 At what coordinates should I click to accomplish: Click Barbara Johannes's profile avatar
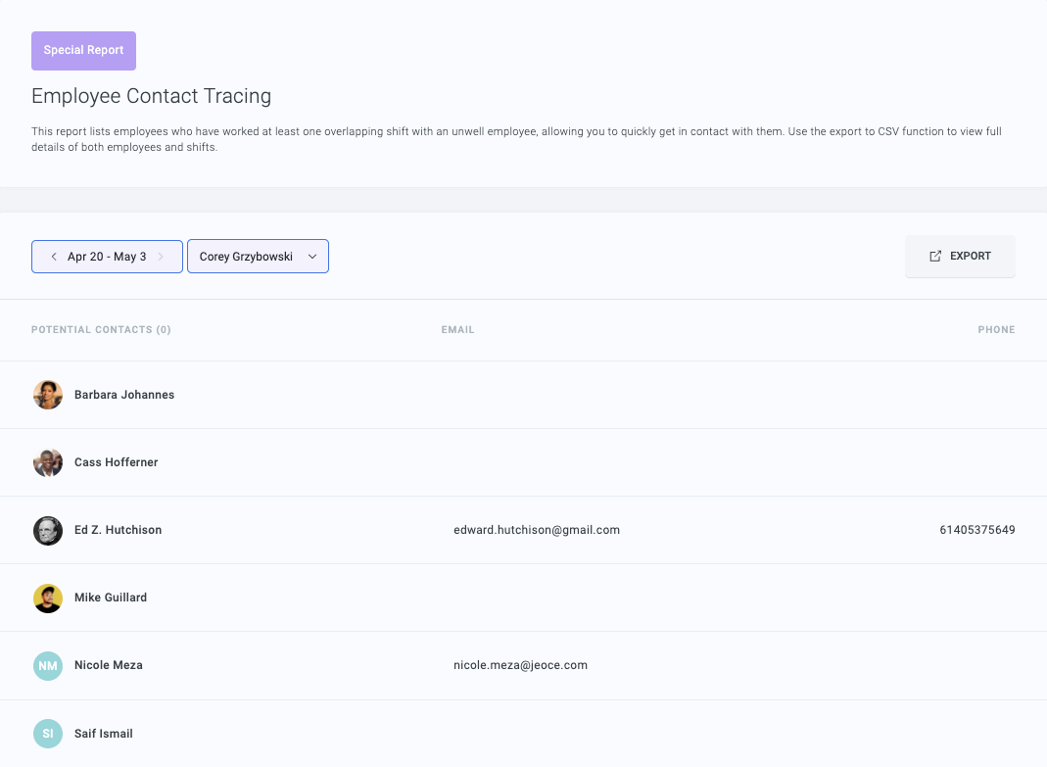(x=48, y=395)
